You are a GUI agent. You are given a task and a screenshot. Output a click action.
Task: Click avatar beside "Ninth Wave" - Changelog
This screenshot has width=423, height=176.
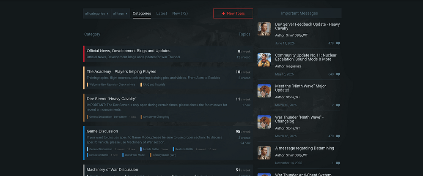(264, 122)
